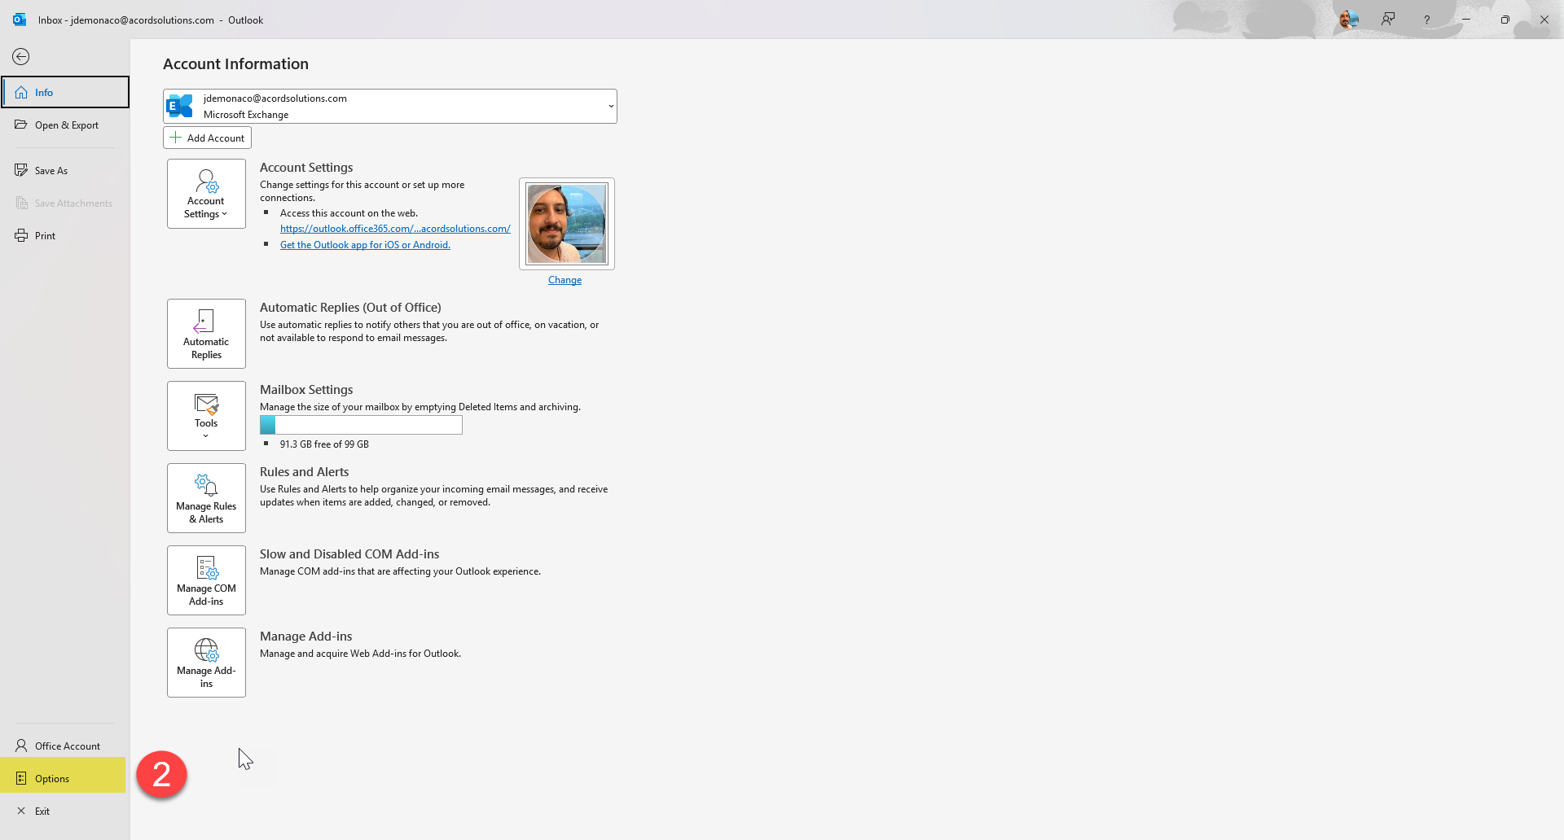Open Automatic Replies settings
The height and width of the screenshot is (840, 1564).
206,334
